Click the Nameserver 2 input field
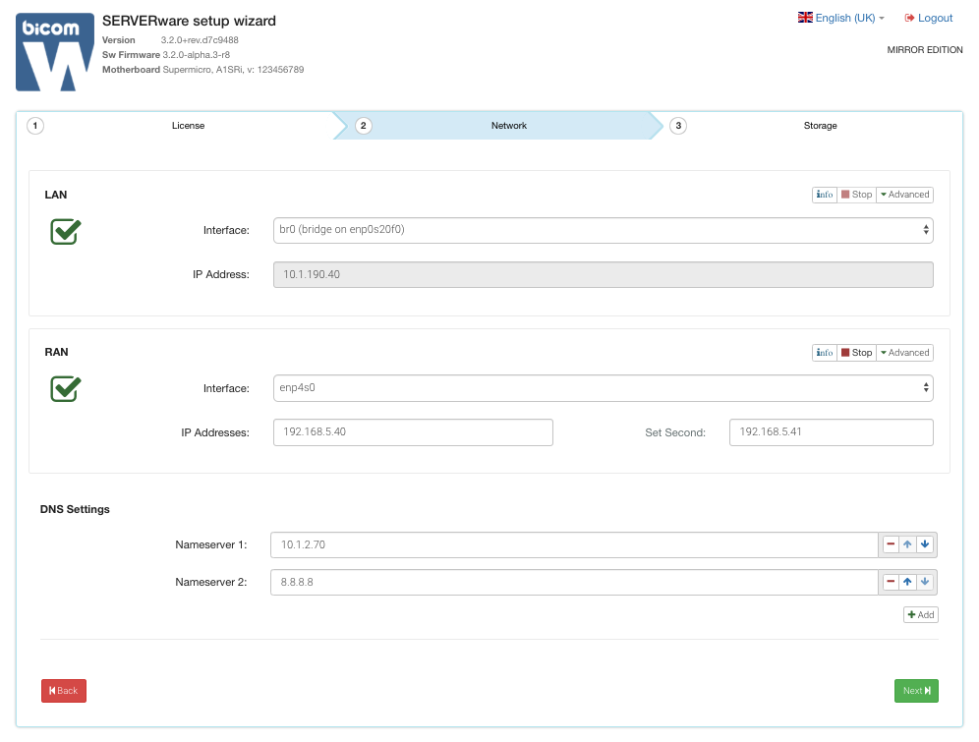 coord(574,582)
